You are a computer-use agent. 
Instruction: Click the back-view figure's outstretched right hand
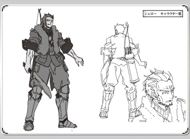click(x=145, y=64)
